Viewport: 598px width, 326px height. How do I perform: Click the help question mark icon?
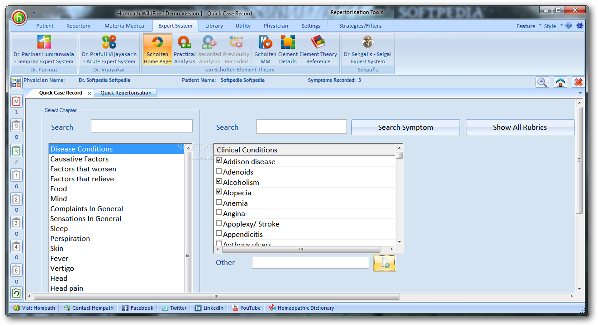pyautogui.click(x=569, y=26)
